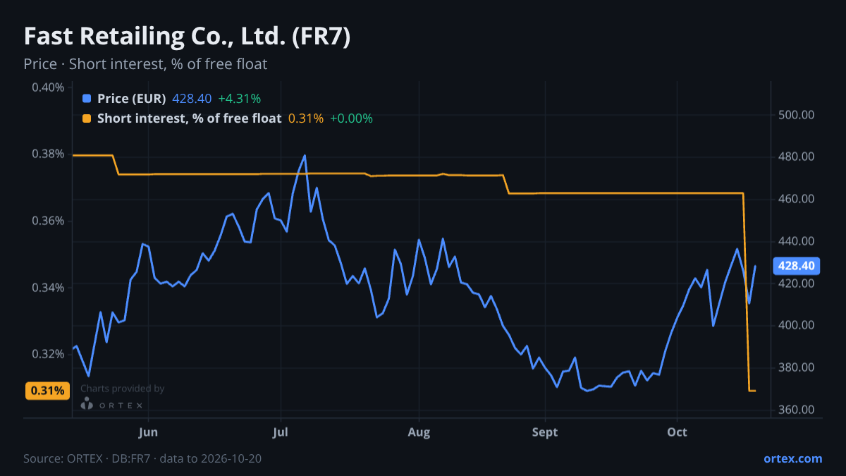Click the Sept label on the time axis
Viewport: 846px width, 476px height.
545,431
